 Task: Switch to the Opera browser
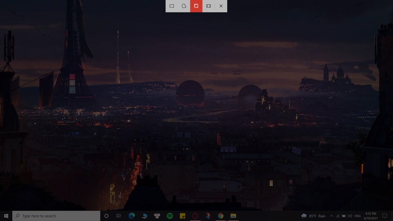coord(195,216)
